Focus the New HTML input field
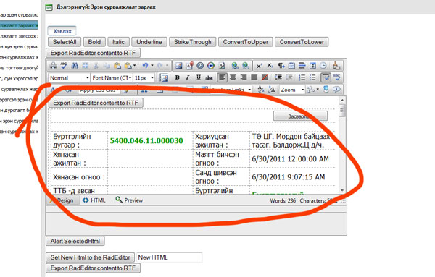 [169, 257]
